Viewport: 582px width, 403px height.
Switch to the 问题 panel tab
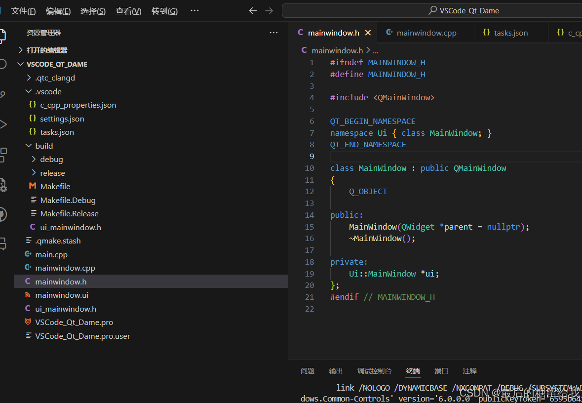coord(308,371)
